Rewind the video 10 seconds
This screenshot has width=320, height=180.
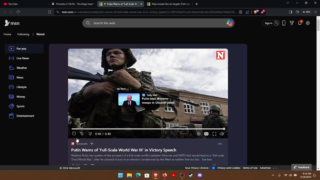82,134
